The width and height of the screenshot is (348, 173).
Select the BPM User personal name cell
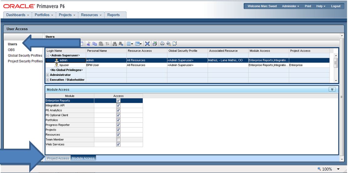pos(106,65)
